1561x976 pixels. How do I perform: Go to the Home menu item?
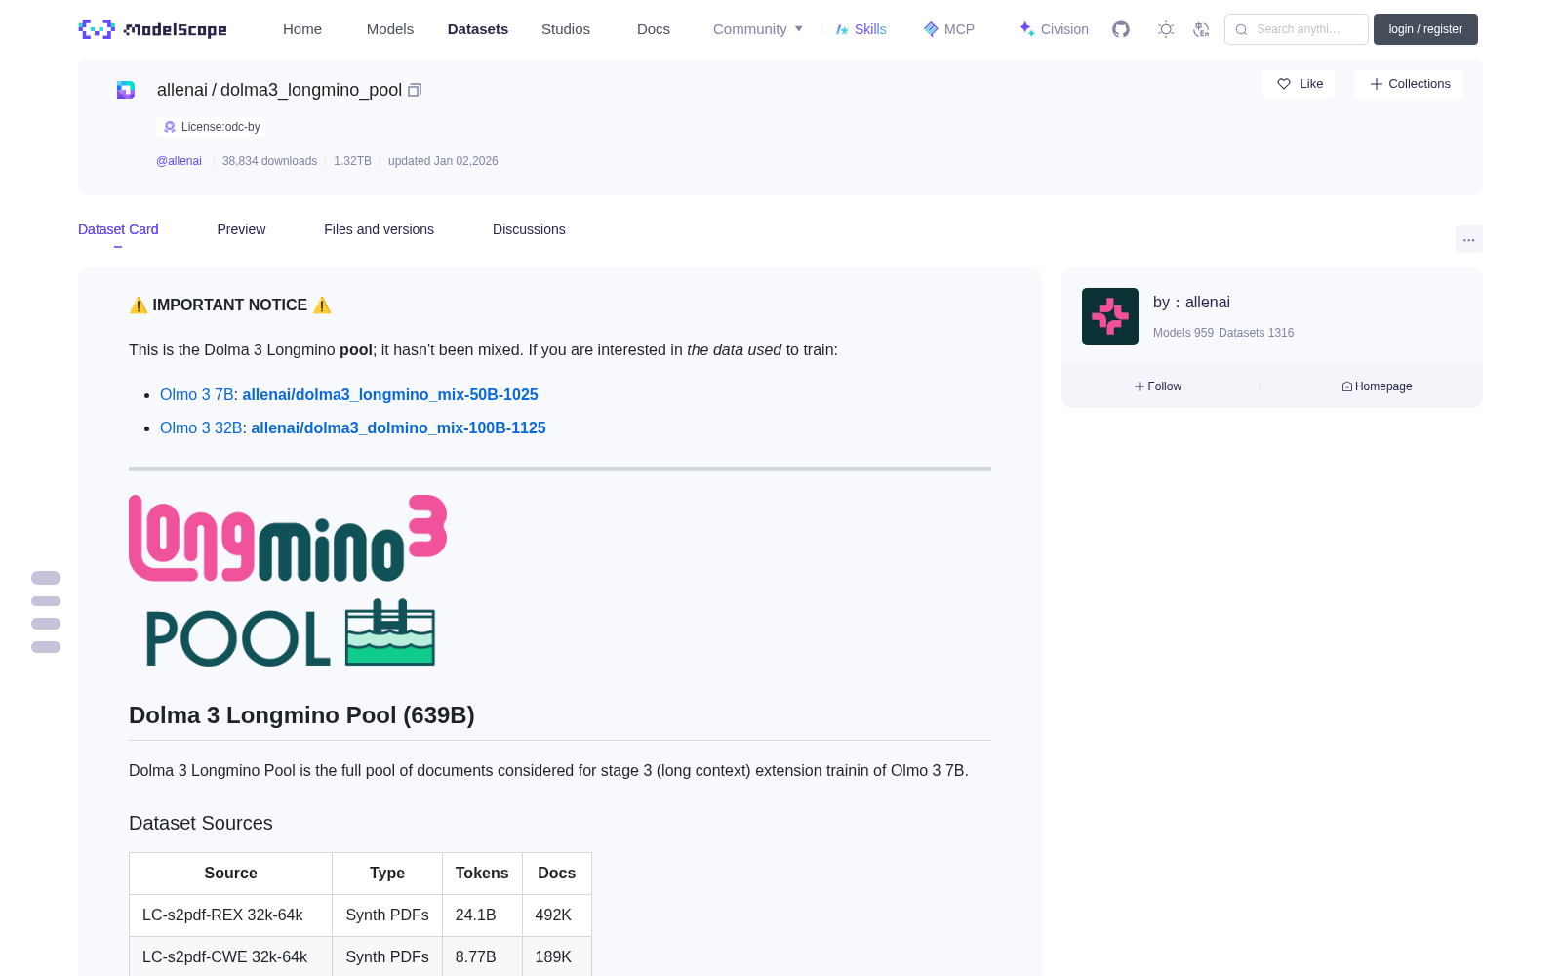(x=302, y=29)
